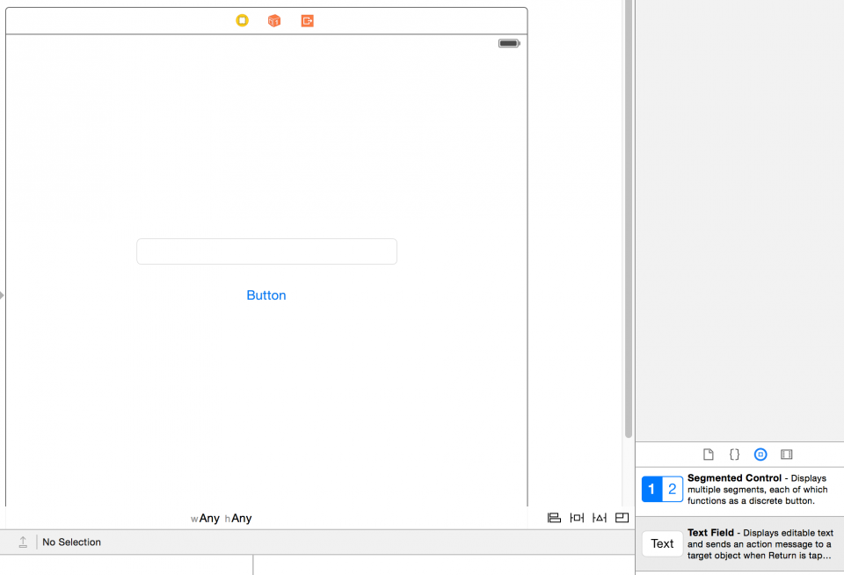
Task: Click the Exit segue icon
Action: click(x=306, y=20)
